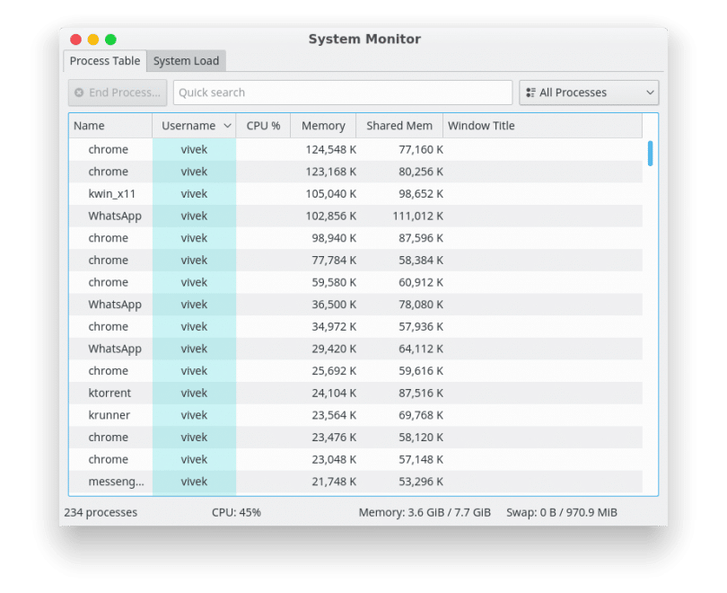Sort processes by CPU % column
The width and height of the screenshot is (727, 593).
pyautogui.click(x=263, y=126)
